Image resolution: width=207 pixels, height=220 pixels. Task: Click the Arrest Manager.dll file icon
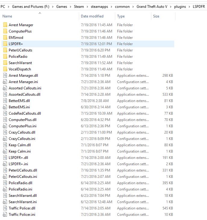pyautogui.click(x=5, y=75)
